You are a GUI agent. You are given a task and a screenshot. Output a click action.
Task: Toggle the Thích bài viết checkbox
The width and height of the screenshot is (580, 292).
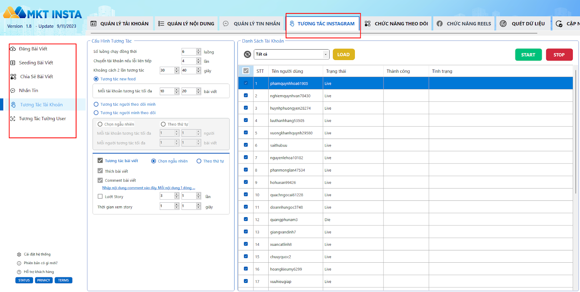pyautogui.click(x=100, y=171)
